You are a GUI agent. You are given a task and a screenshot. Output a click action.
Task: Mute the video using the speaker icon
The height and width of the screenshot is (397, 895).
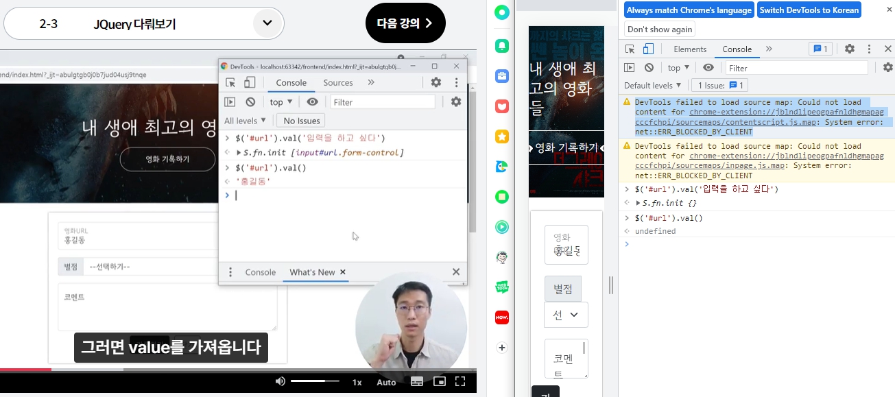(280, 382)
